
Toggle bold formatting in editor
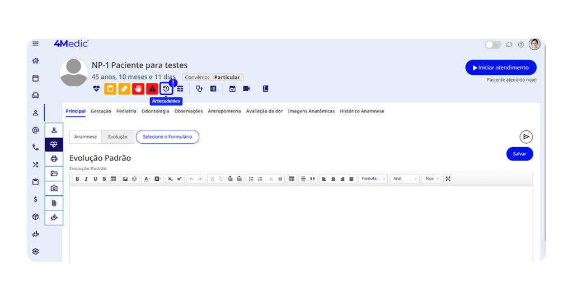click(x=77, y=179)
